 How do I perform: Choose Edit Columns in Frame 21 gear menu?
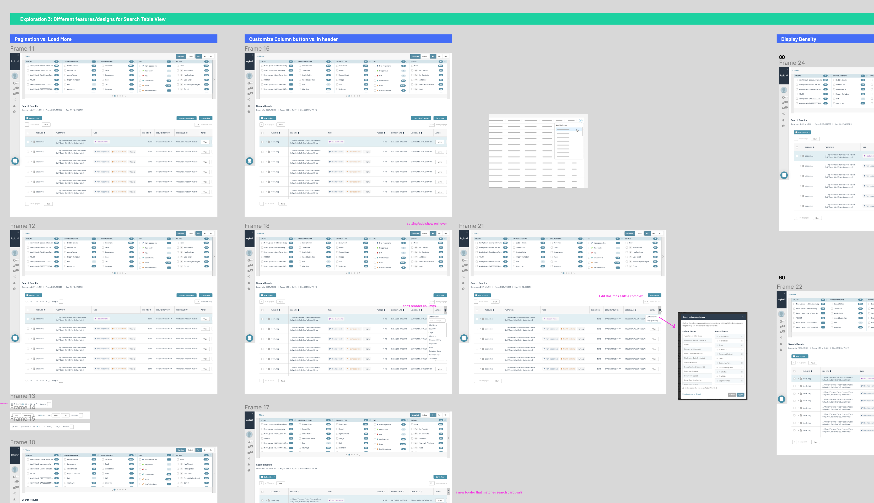click(x=652, y=317)
